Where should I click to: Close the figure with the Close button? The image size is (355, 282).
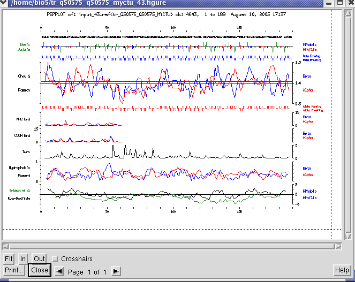(40, 270)
